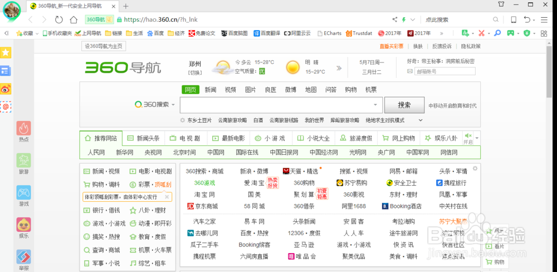The height and width of the screenshot is (272, 557).
Task: Click the 搜索 search button
Action: 404,105
